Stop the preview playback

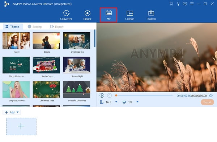point(109,96)
